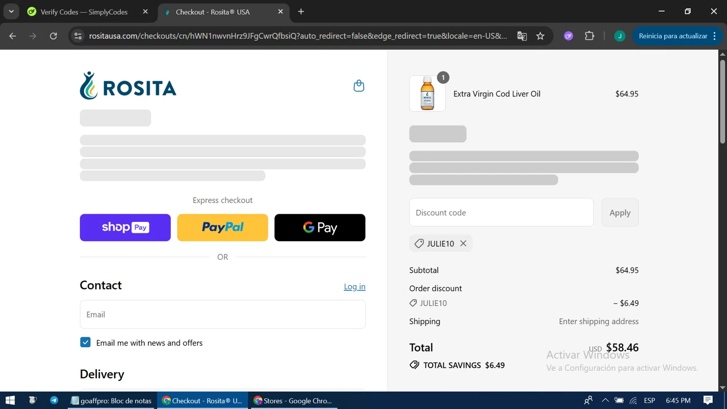Viewport: 727px width, 409px height.
Task: Click the Rosita logo
Action: (128, 86)
